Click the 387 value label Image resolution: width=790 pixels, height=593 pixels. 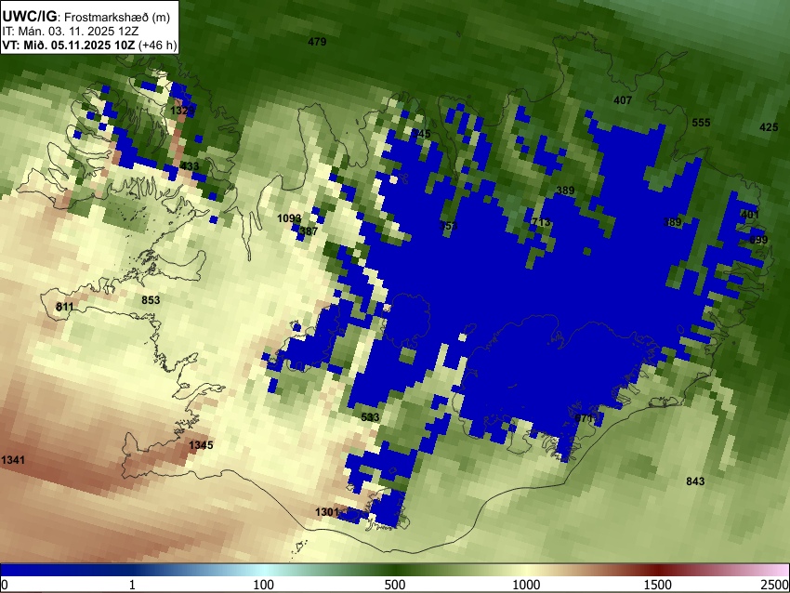(x=309, y=231)
